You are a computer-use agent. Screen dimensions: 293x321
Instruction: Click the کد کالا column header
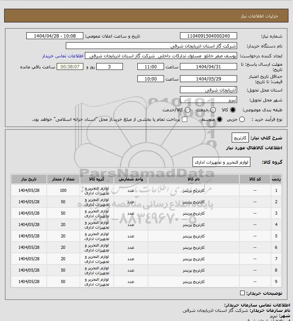tap(255, 179)
